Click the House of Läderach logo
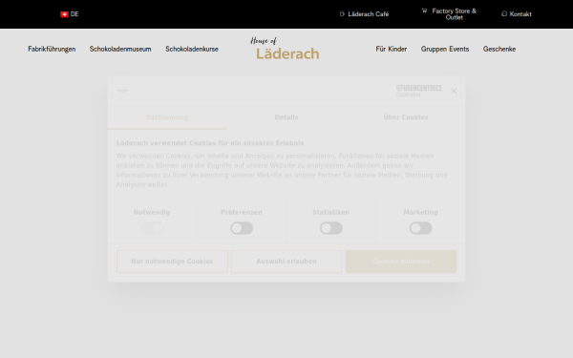Viewport: 573px width, 358px height. point(285,49)
